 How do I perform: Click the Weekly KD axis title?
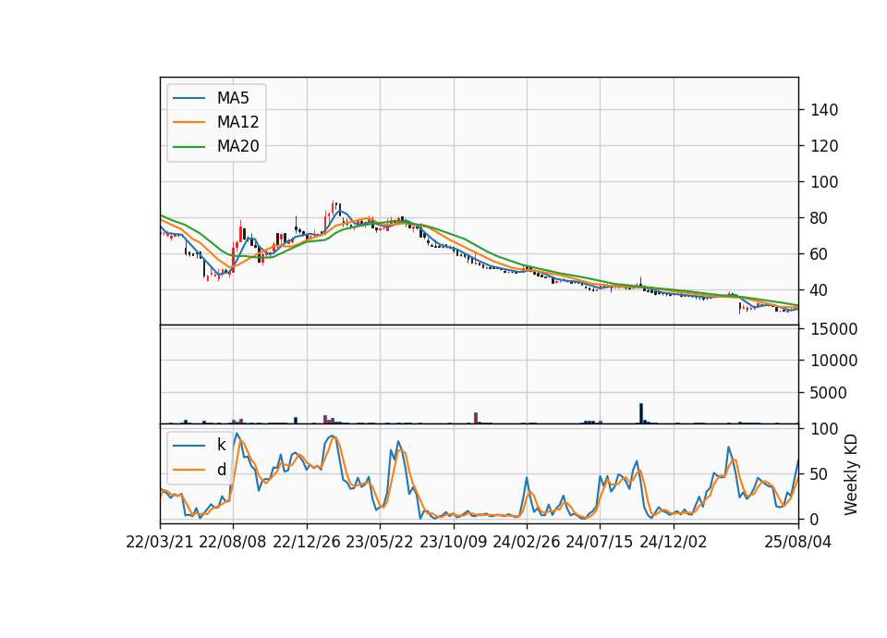pos(851,474)
